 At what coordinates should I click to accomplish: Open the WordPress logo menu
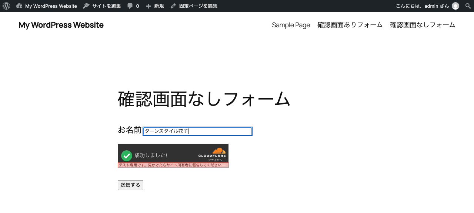(x=6, y=6)
